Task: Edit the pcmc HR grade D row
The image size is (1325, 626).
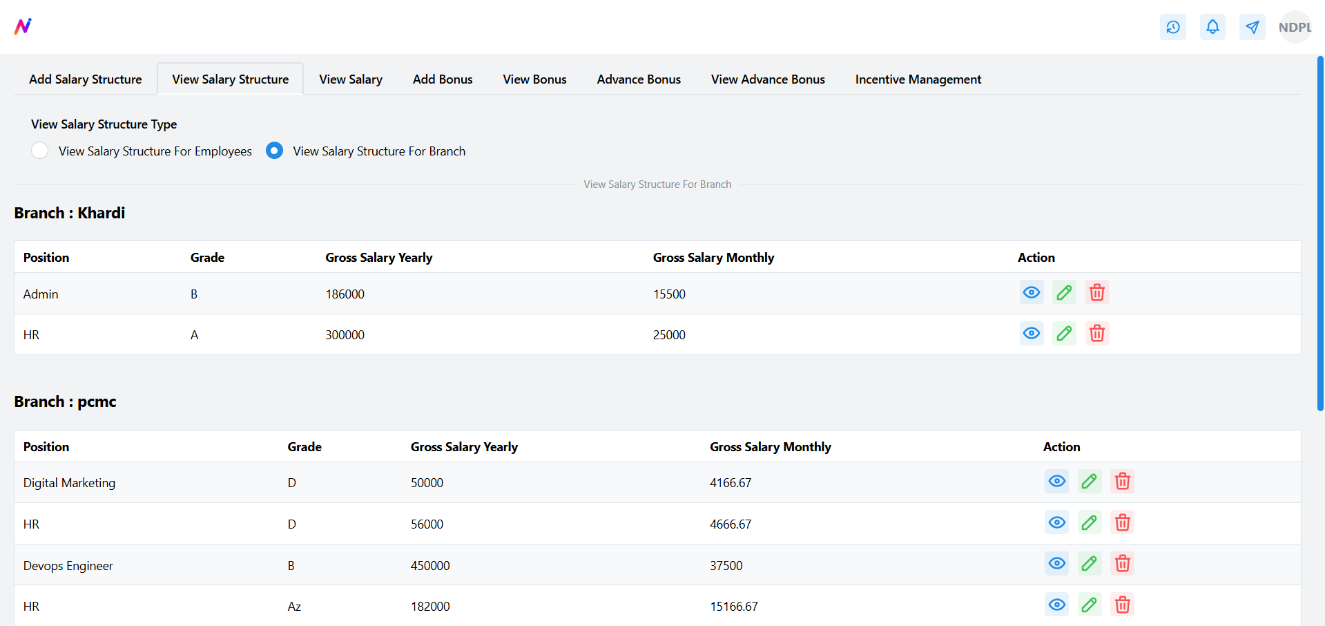Action: 1089,522
